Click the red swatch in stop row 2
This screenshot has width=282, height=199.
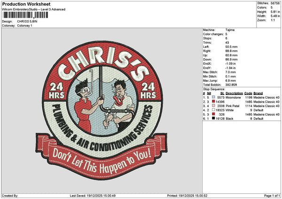tap(213, 101)
